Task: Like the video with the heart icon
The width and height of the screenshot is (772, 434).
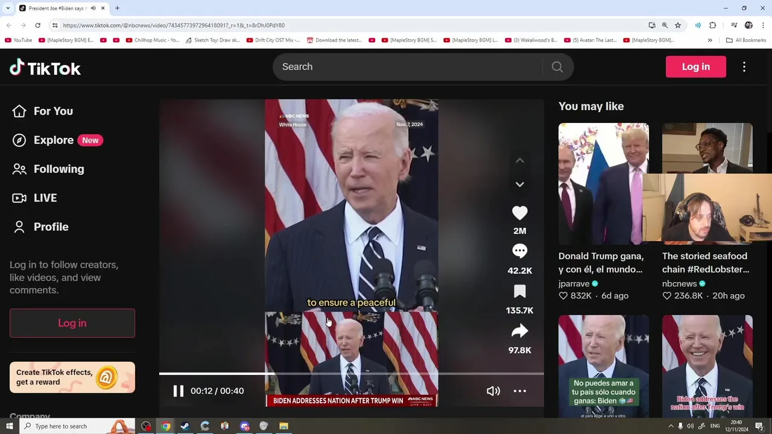Action: click(x=520, y=213)
